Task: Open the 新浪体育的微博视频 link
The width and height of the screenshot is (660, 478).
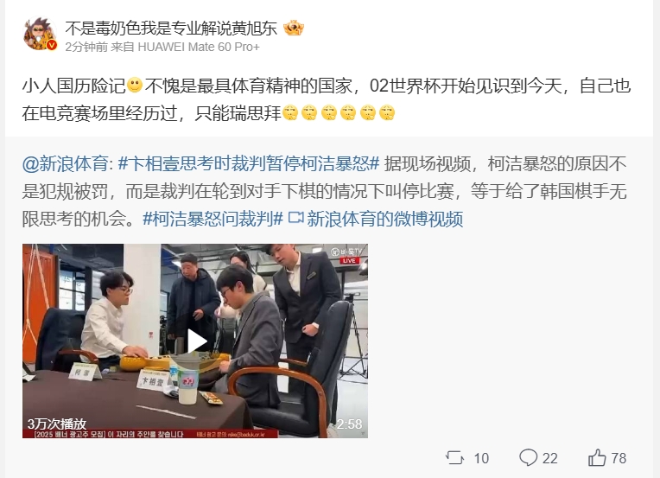Action: (x=385, y=219)
